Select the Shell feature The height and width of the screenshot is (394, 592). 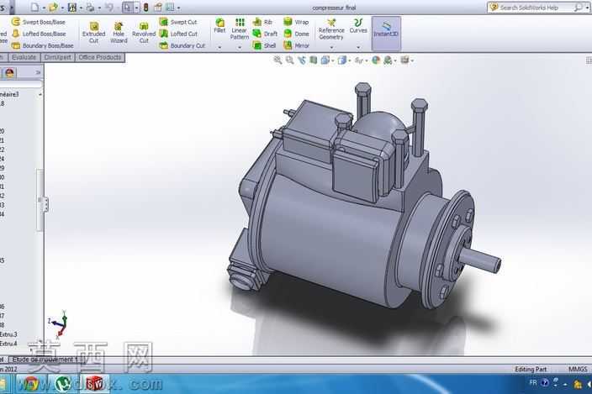point(264,45)
